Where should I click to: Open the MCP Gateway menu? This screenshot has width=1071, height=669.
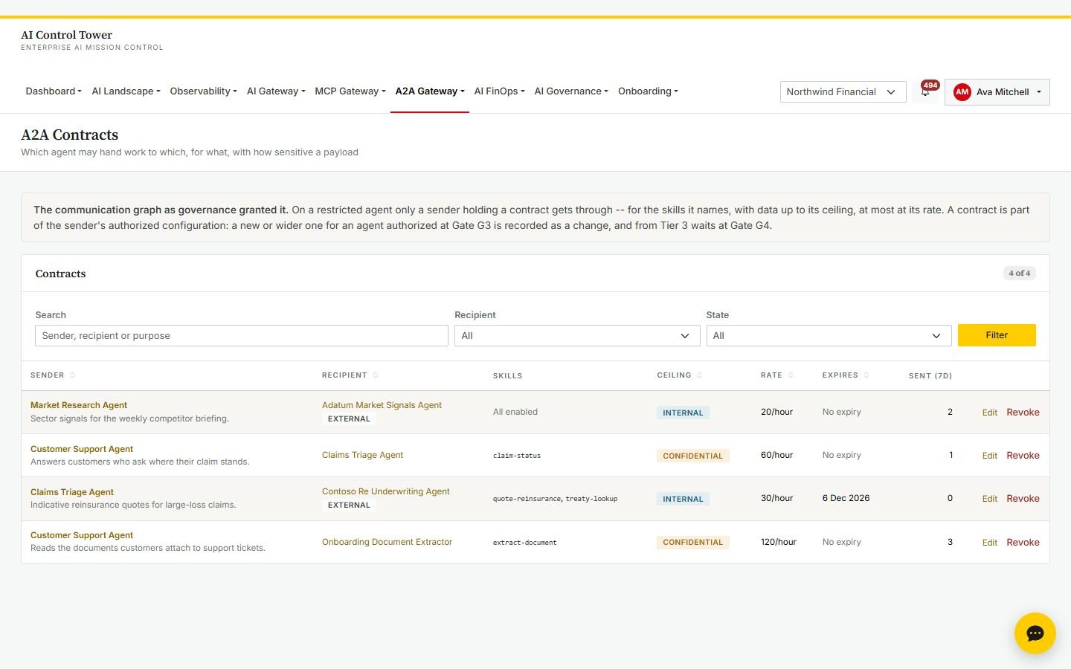point(350,91)
